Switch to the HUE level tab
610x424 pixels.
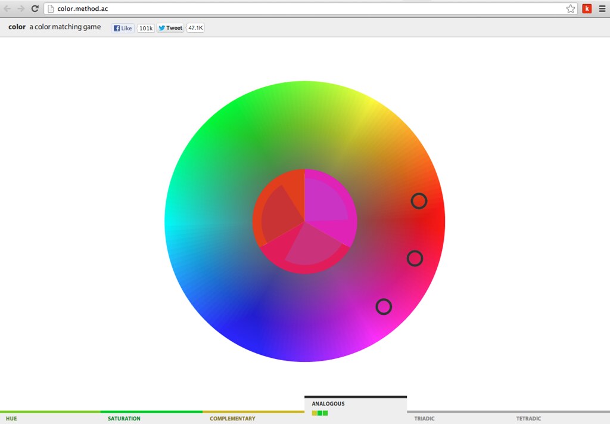point(11,419)
